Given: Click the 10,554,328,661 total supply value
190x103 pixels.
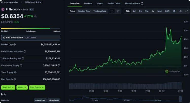Looking at the screenshot, I should (x=53, y=72).
